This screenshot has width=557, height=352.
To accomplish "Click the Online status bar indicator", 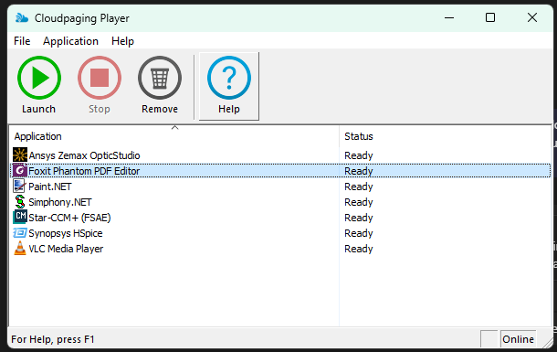I will coord(518,339).
